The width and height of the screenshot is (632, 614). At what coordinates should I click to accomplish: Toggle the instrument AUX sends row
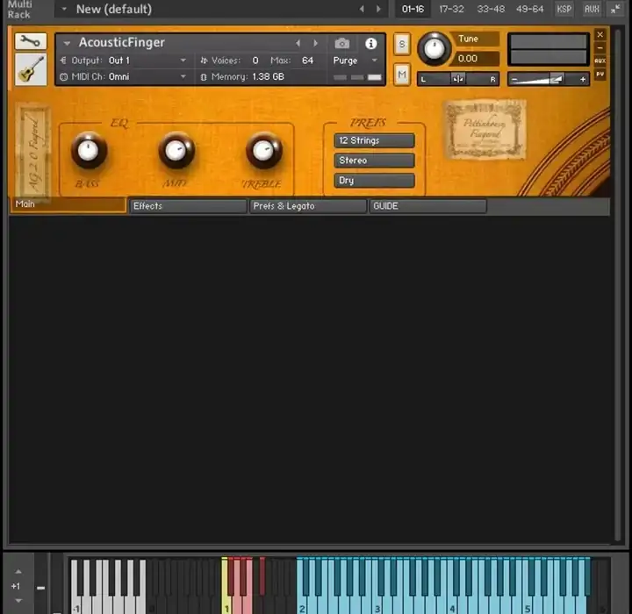coord(600,61)
